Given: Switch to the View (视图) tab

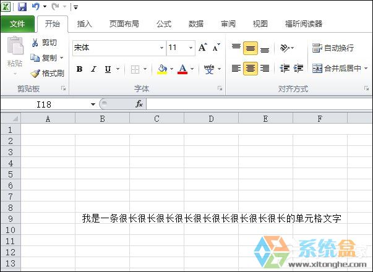Looking at the screenshot, I should coord(260,23).
